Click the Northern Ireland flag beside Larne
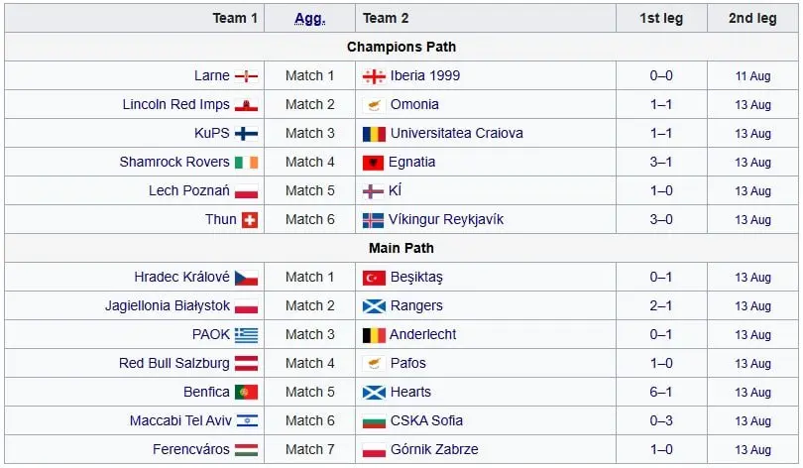Viewport: 803px width, 468px height. [246, 76]
